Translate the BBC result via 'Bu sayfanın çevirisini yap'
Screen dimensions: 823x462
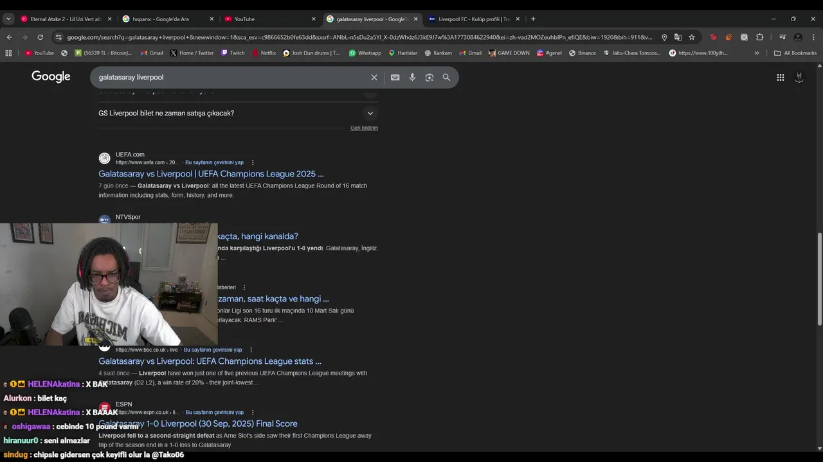213,350
